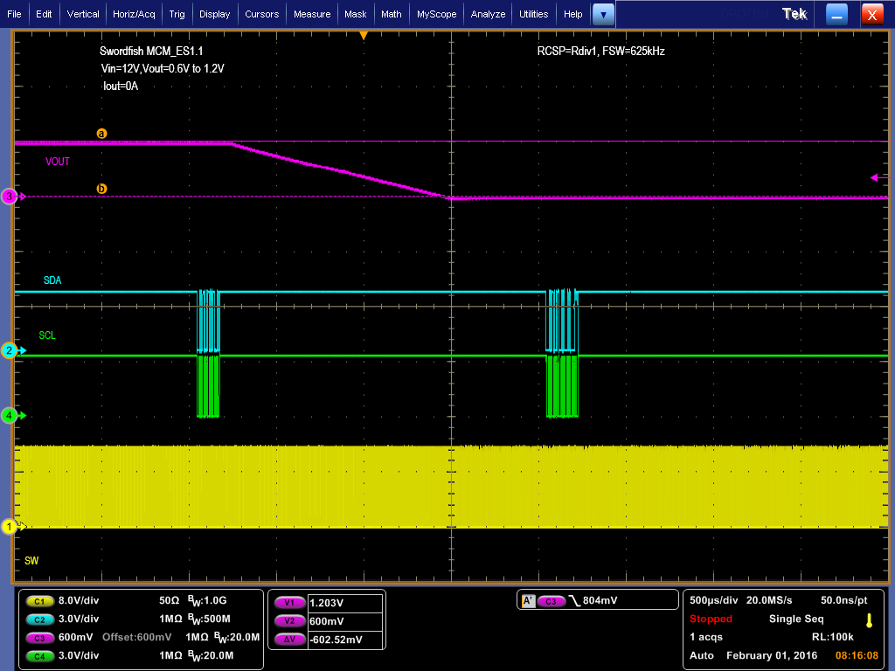The height and width of the screenshot is (671, 895).
Task: Select the green C4 channel badge
Action: 38,655
